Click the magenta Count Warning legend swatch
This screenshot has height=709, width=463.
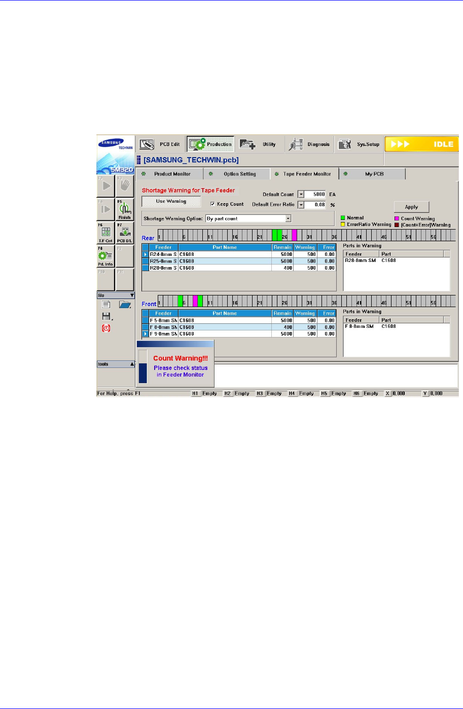point(397,218)
